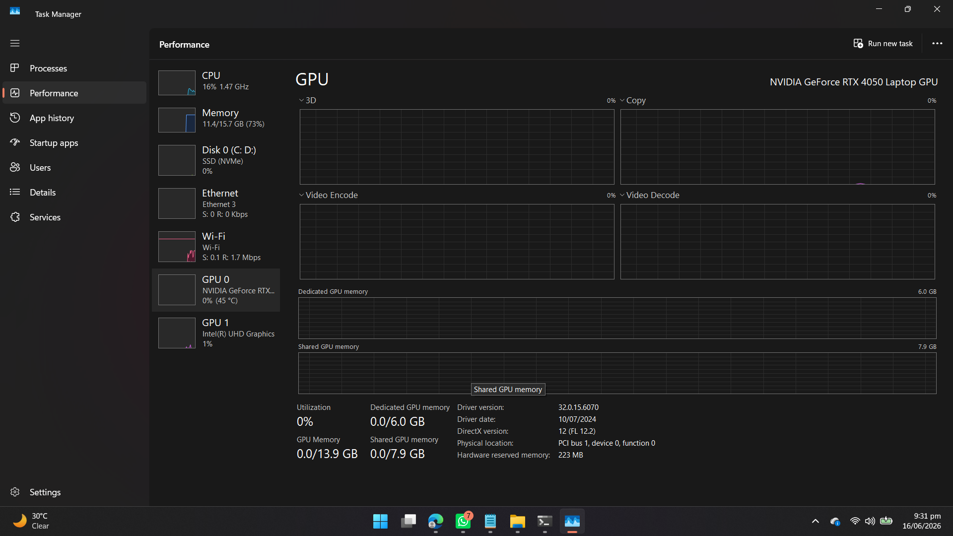This screenshot has width=953, height=536.
Task: Select the CPU performance item
Action: click(x=216, y=82)
